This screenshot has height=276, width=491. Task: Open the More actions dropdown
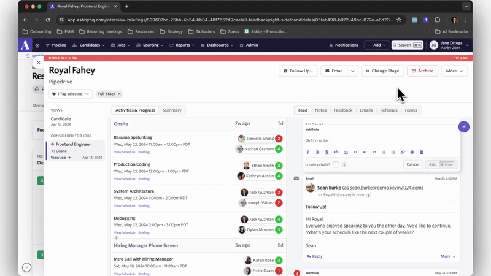[x=454, y=71]
